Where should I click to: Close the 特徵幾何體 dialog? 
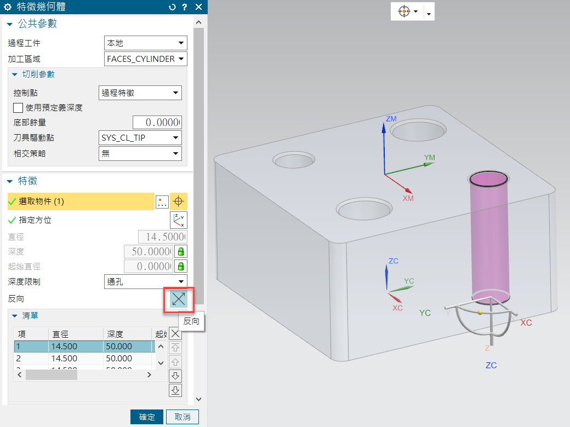click(x=198, y=7)
